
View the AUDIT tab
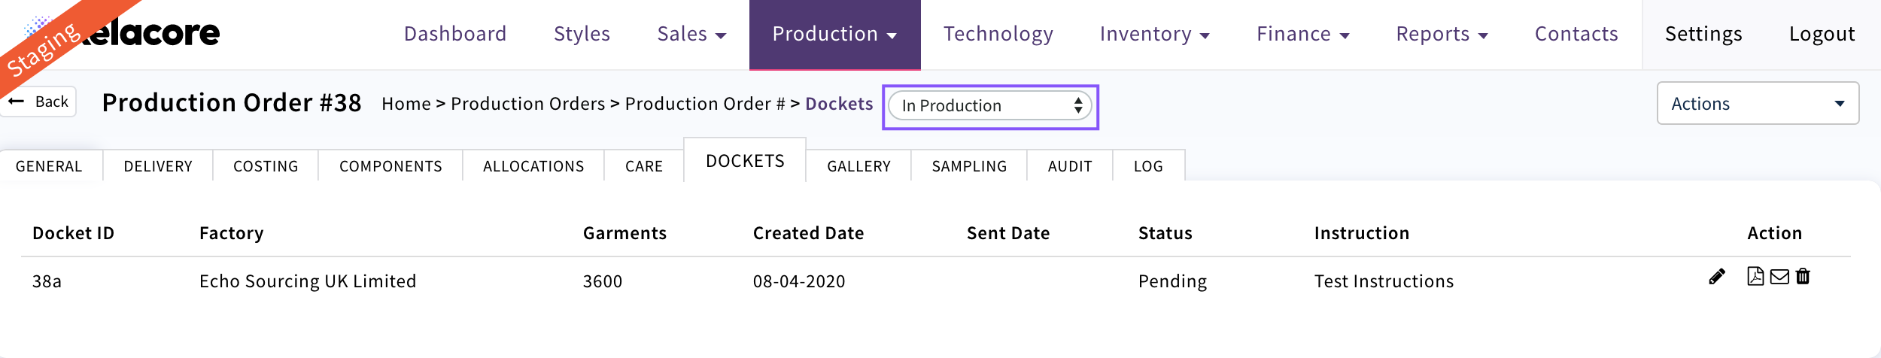1069,166
